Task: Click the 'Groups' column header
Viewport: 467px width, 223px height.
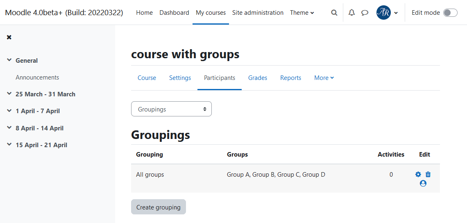Action: point(237,155)
